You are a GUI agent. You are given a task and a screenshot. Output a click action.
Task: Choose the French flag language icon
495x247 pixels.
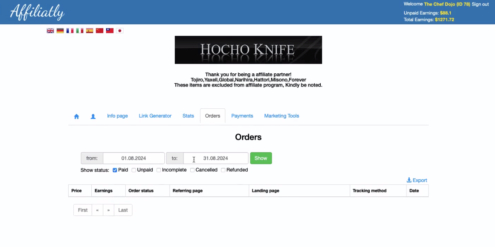click(70, 31)
